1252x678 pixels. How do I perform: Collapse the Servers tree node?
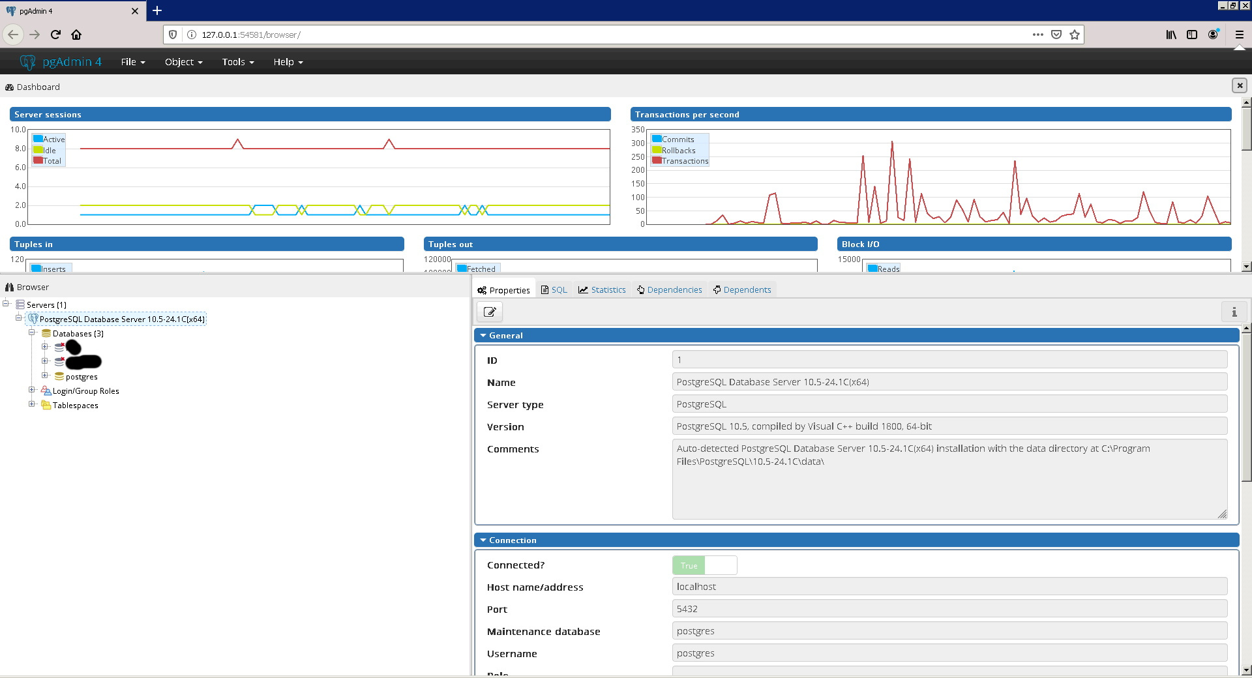(6, 303)
